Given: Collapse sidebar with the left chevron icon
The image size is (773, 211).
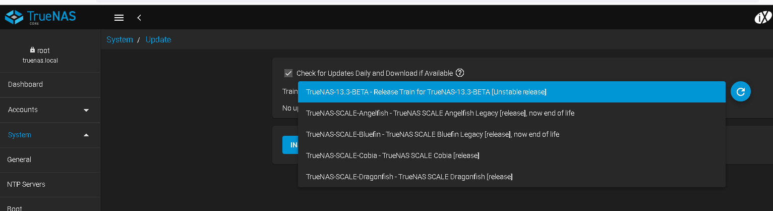Looking at the screenshot, I should click(x=139, y=18).
